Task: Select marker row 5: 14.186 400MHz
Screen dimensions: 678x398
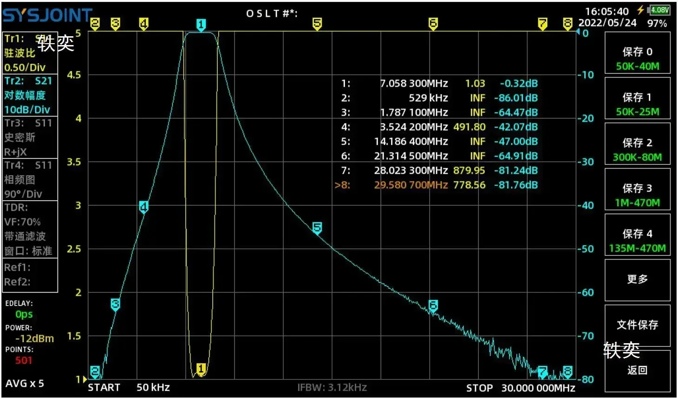Action: (x=439, y=142)
